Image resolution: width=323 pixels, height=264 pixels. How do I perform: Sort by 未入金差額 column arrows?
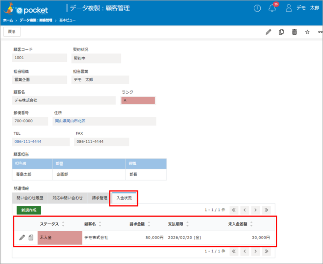[251, 224]
